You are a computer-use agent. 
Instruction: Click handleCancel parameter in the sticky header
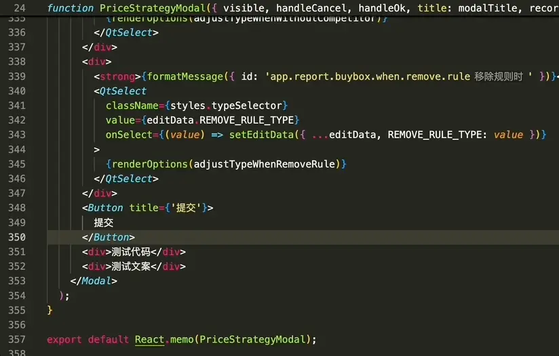pos(311,8)
